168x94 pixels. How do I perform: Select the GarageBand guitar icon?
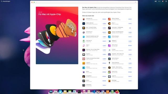[x=84, y=77]
